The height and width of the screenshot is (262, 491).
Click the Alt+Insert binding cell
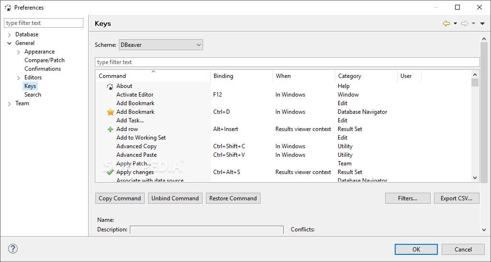[226, 129]
